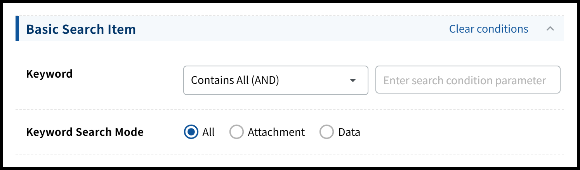The width and height of the screenshot is (580, 170).
Task: Click the blue accent bar beside heading
Action: 17,29
